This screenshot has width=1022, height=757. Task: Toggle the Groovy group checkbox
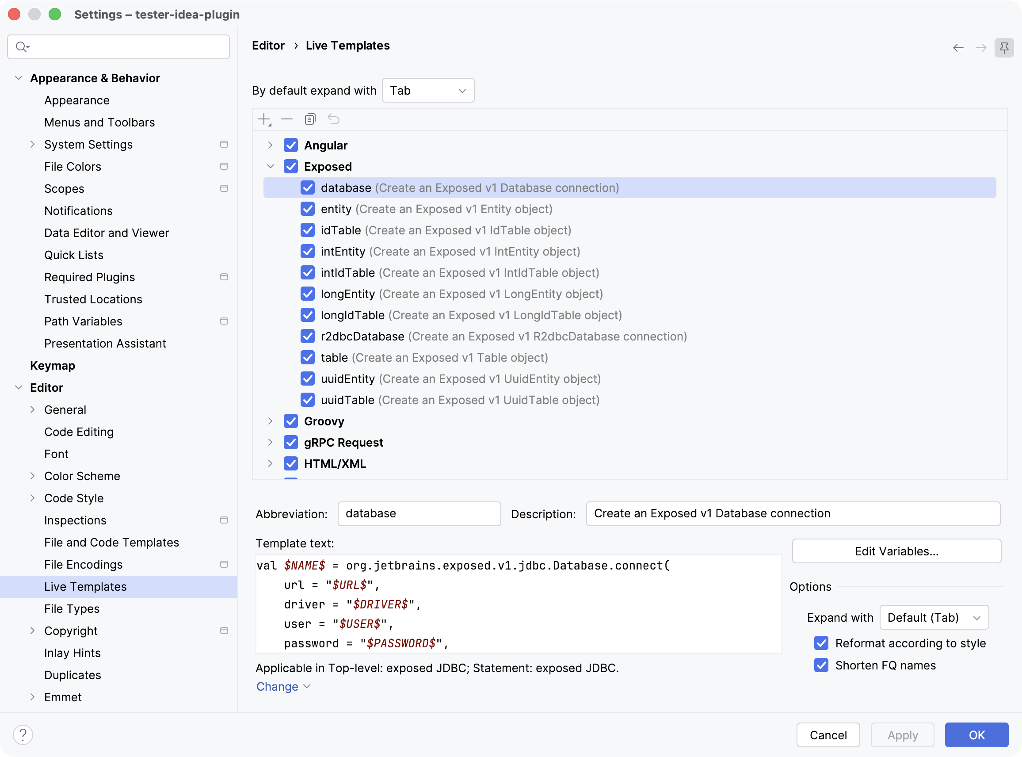(291, 421)
